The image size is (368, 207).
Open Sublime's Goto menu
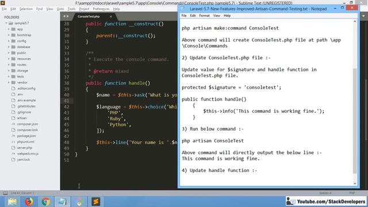(x=60, y=9)
